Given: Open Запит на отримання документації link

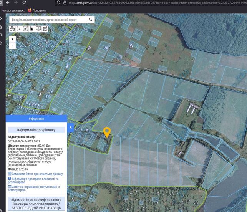Looking at the screenshot, I should point(34,188).
